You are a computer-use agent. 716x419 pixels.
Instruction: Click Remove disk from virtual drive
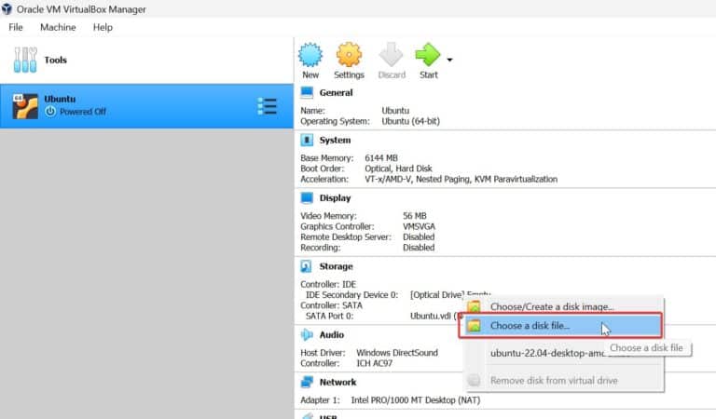click(554, 380)
